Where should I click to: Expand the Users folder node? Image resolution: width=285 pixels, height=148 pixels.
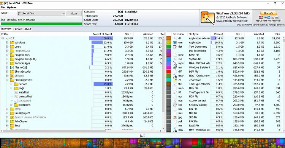(x=7, y=47)
